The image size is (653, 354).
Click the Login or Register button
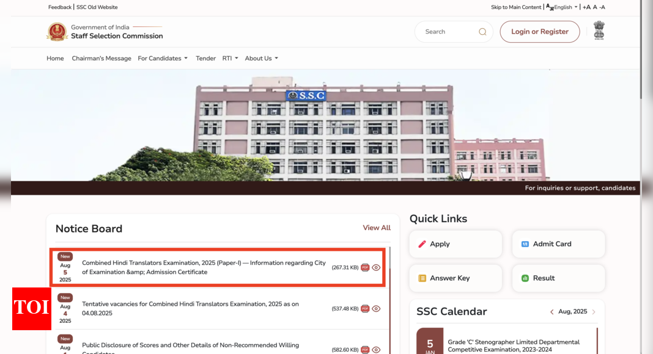point(540,32)
